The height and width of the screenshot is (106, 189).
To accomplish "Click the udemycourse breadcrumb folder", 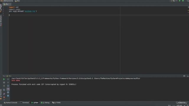I will (7, 1).
